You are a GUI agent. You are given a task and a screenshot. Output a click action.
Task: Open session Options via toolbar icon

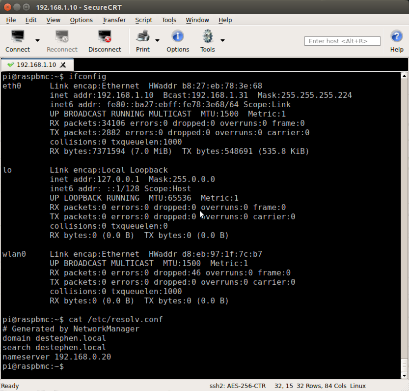178,36
